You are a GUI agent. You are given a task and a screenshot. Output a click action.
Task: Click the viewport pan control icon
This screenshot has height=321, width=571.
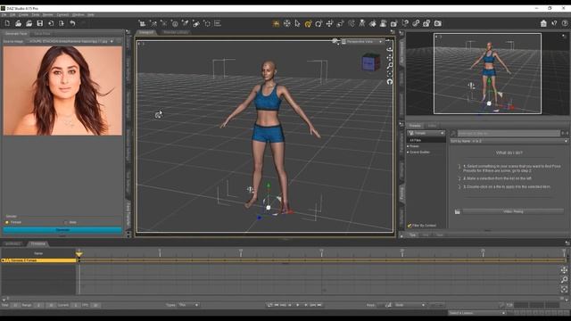coord(389,57)
